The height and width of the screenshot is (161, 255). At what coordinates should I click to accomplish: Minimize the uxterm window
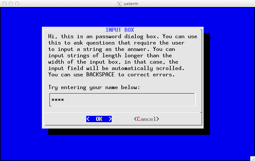[x=11, y=4]
